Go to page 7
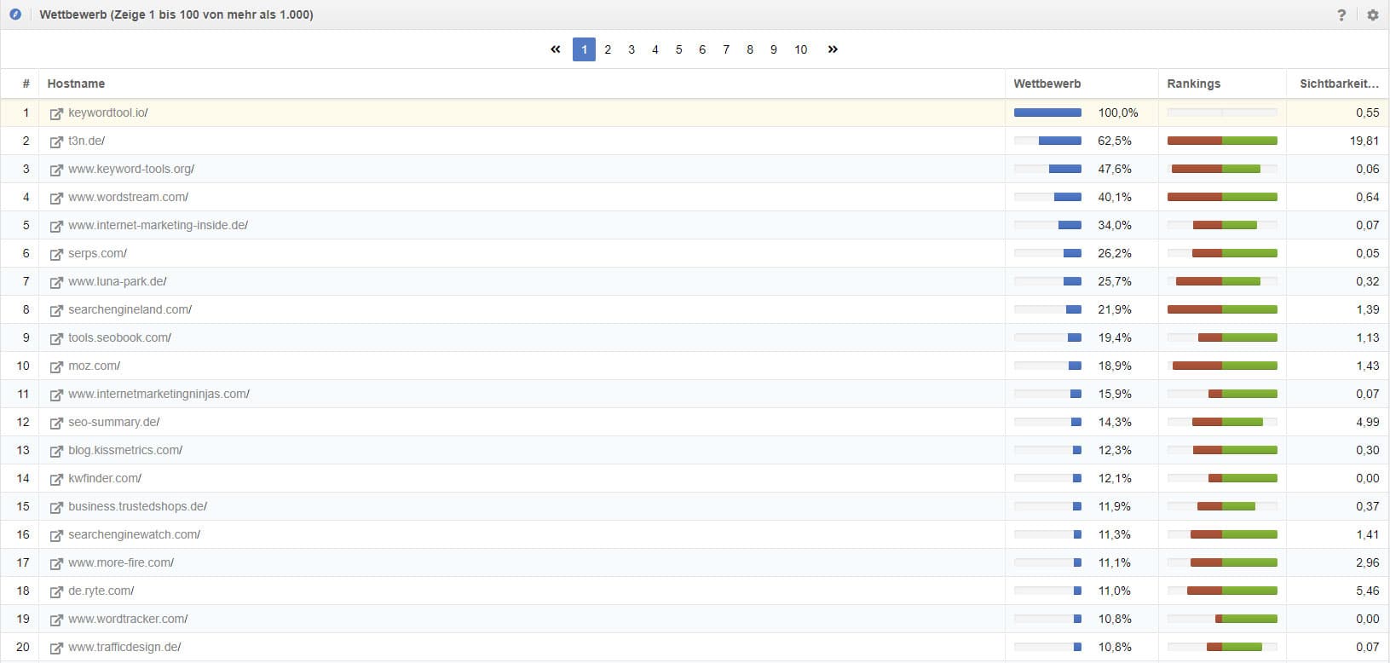 click(726, 49)
